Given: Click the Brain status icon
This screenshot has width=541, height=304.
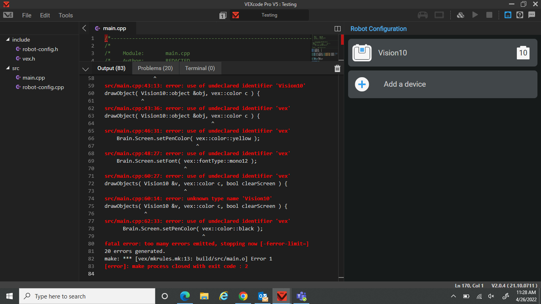Looking at the screenshot, I should 439,15.
